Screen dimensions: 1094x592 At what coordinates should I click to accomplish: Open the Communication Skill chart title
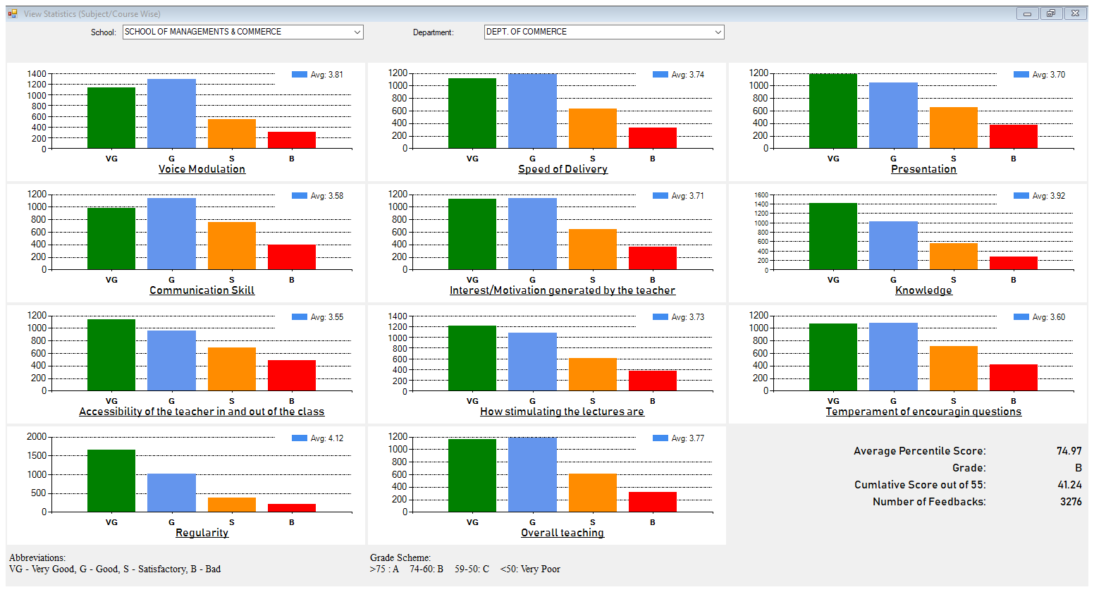[x=202, y=290]
